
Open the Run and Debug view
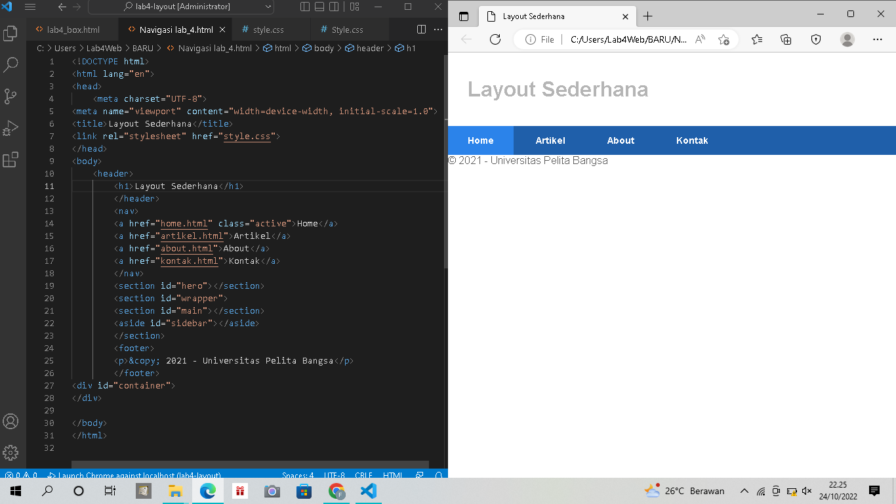coord(10,128)
